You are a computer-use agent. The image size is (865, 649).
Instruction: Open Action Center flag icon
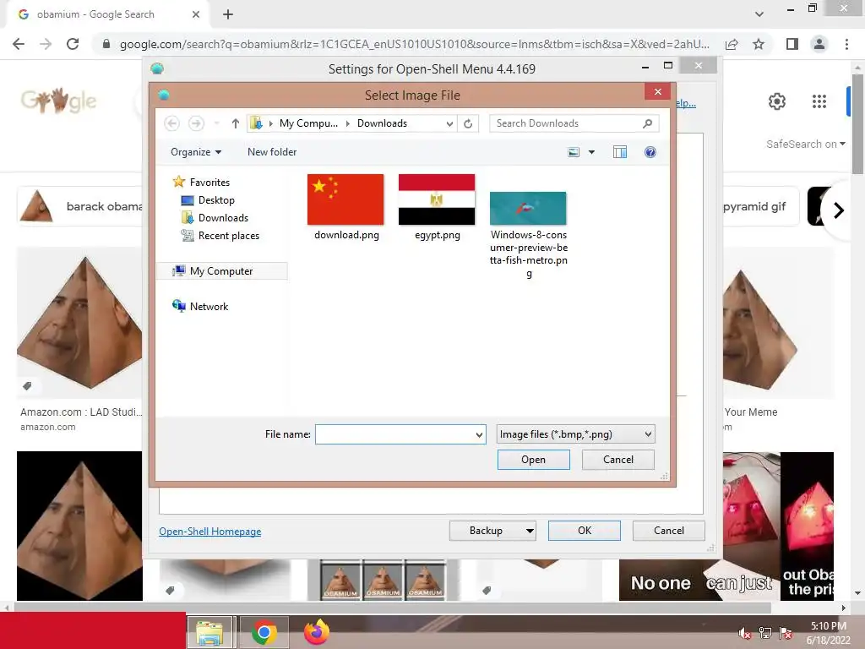pos(786,633)
